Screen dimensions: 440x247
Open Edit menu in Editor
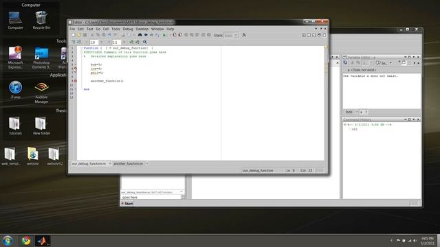[x=80, y=29]
